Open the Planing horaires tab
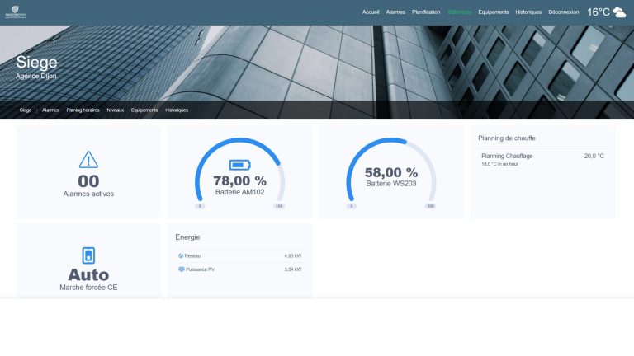Viewport: 634px width, 356px height. tap(83, 110)
